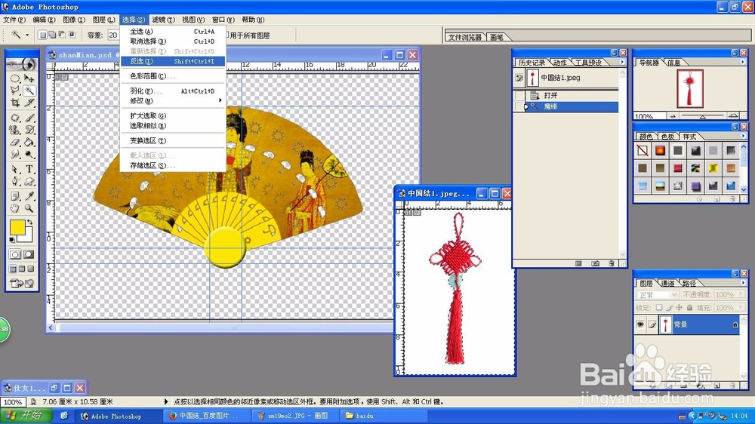Select the Custom Shape tool
The image size is (755, 424).
click(x=29, y=181)
